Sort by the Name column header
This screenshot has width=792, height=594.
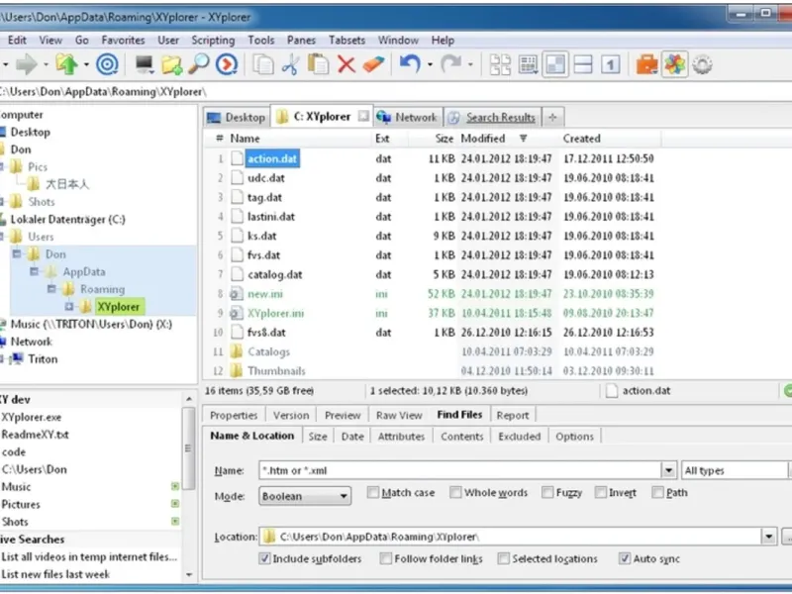245,139
